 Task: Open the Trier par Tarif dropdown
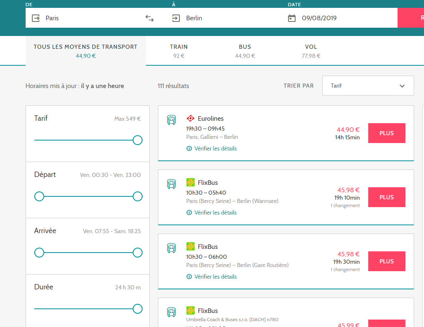(x=368, y=86)
